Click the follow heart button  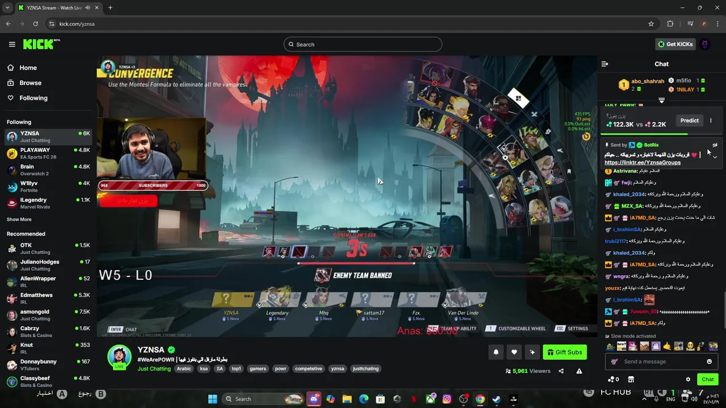[x=514, y=352]
